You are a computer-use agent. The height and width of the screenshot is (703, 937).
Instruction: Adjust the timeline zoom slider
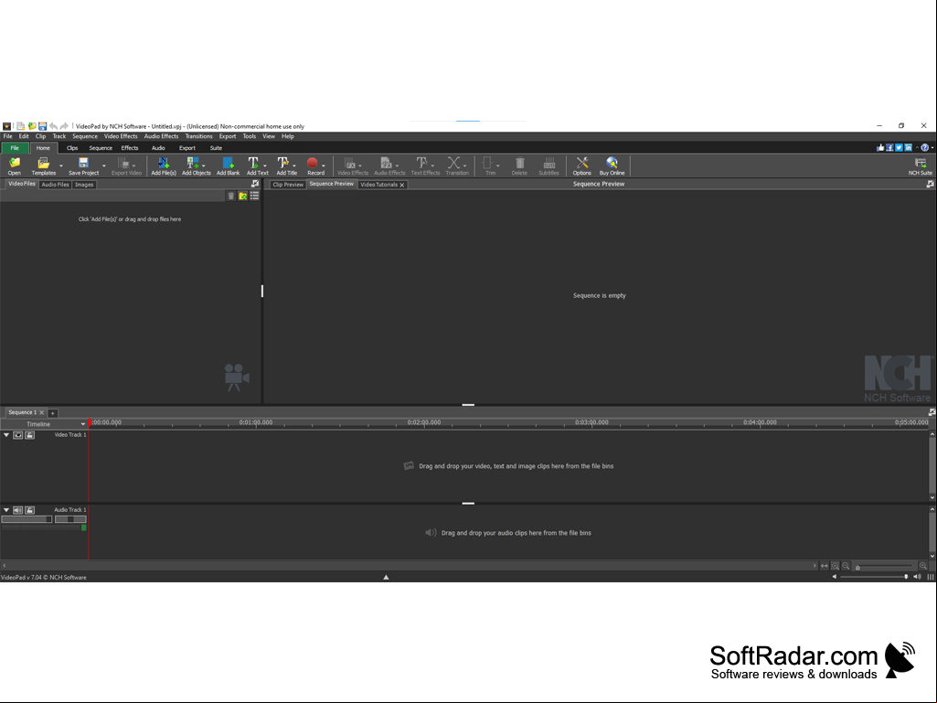884,567
